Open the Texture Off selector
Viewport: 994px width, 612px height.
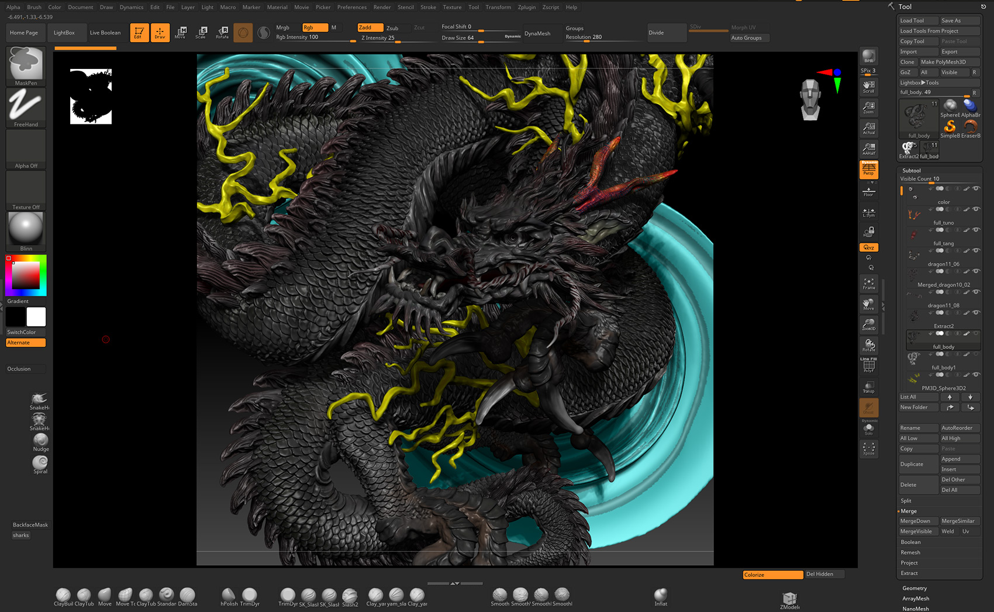[x=26, y=191]
